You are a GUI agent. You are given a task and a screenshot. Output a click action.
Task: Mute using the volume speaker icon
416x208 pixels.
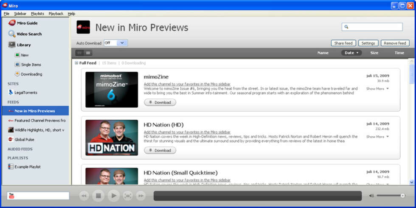click(x=371, y=196)
